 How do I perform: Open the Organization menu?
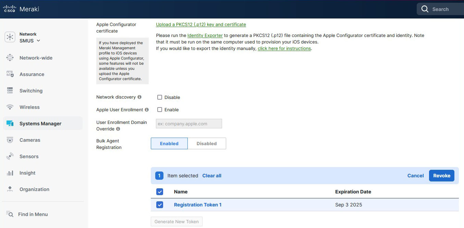[x=34, y=189]
